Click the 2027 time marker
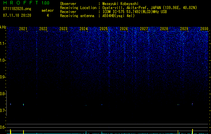The height and width of the screenshot is (134, 211). click(144, 29)
